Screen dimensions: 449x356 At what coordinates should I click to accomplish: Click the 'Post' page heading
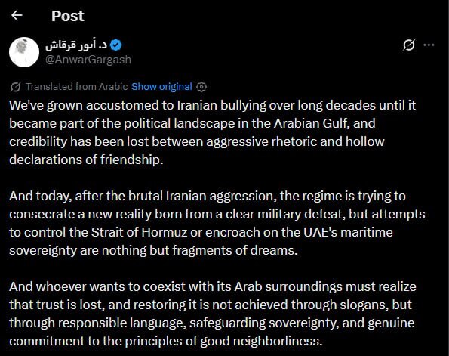pyautogui.click(x=68, y=16)
